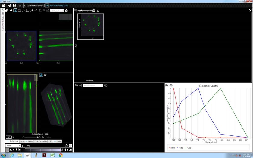Click the save icon in top toolbar
Screen dimensions: 253x158
[x=10, y=5]
